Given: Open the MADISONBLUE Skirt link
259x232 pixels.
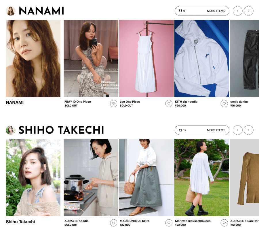Looking at the screenshot, I should (134, 221).
